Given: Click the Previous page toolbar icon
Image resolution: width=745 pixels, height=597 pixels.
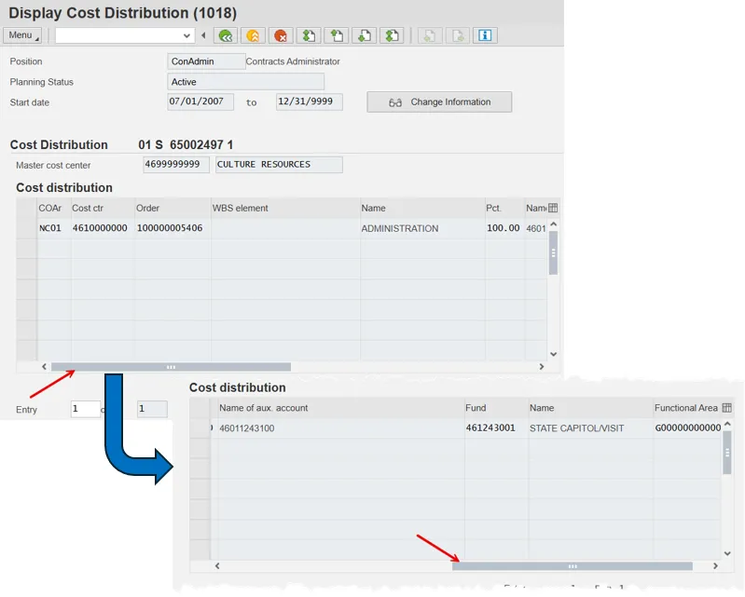Looking at the screenshot, I should click(337, 35).
